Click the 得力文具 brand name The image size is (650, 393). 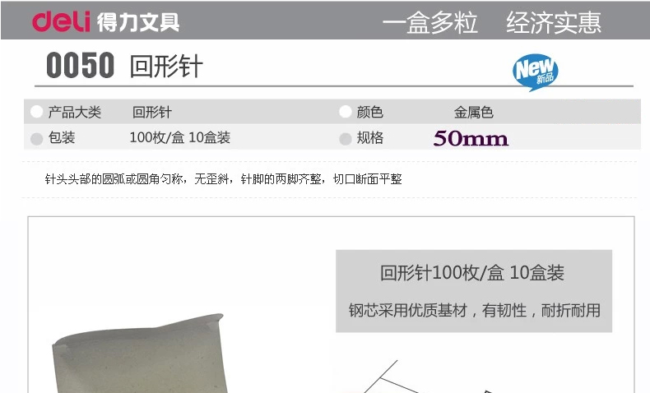pos(138,22)
